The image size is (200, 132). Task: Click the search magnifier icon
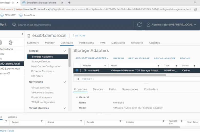[x=14, y=25]
